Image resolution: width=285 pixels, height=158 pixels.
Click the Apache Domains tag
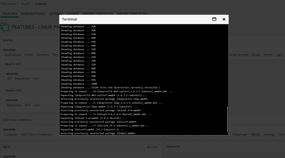click(43, 55)
